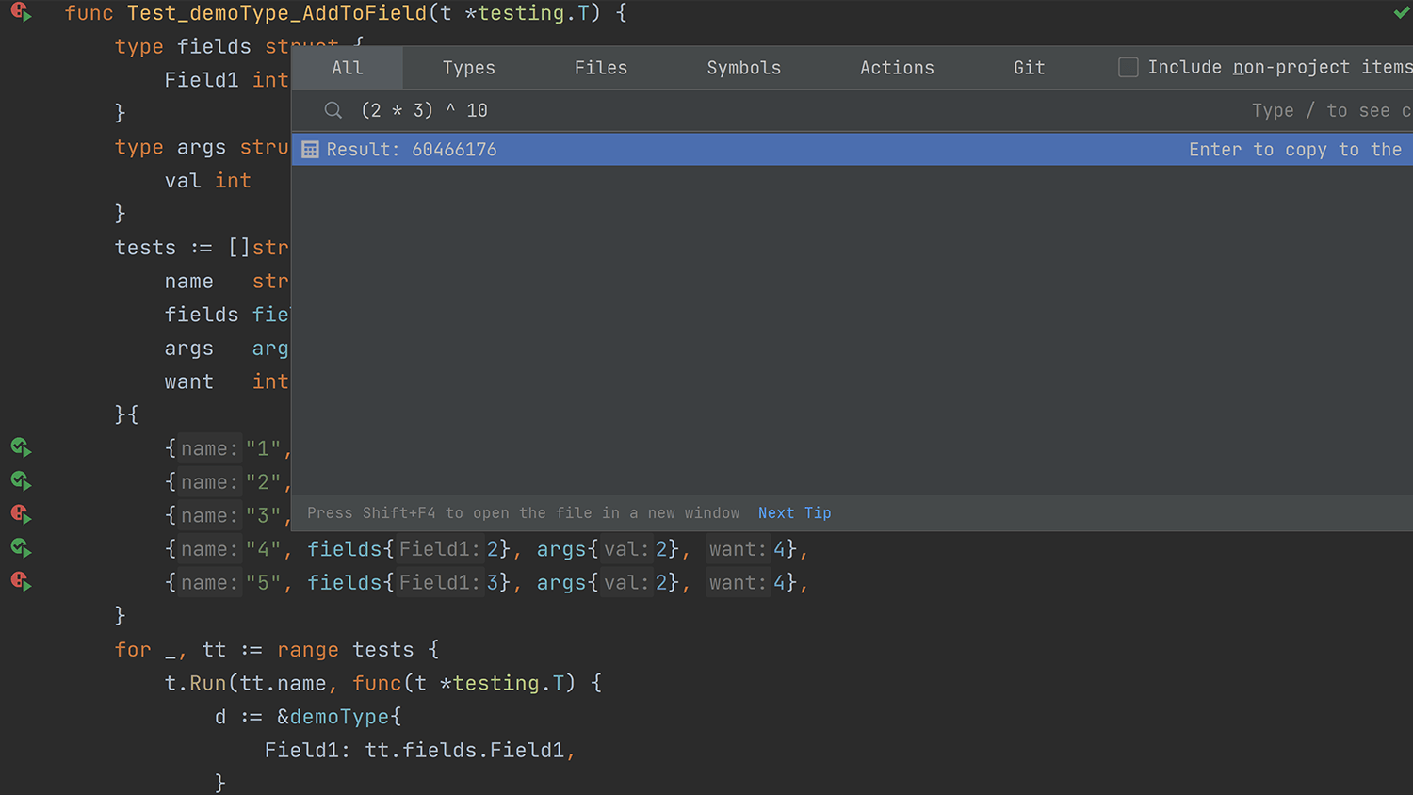Click the passed-test gutter icon for name "2"
This screenshot has width=1413, height=795.
point(21,481)
